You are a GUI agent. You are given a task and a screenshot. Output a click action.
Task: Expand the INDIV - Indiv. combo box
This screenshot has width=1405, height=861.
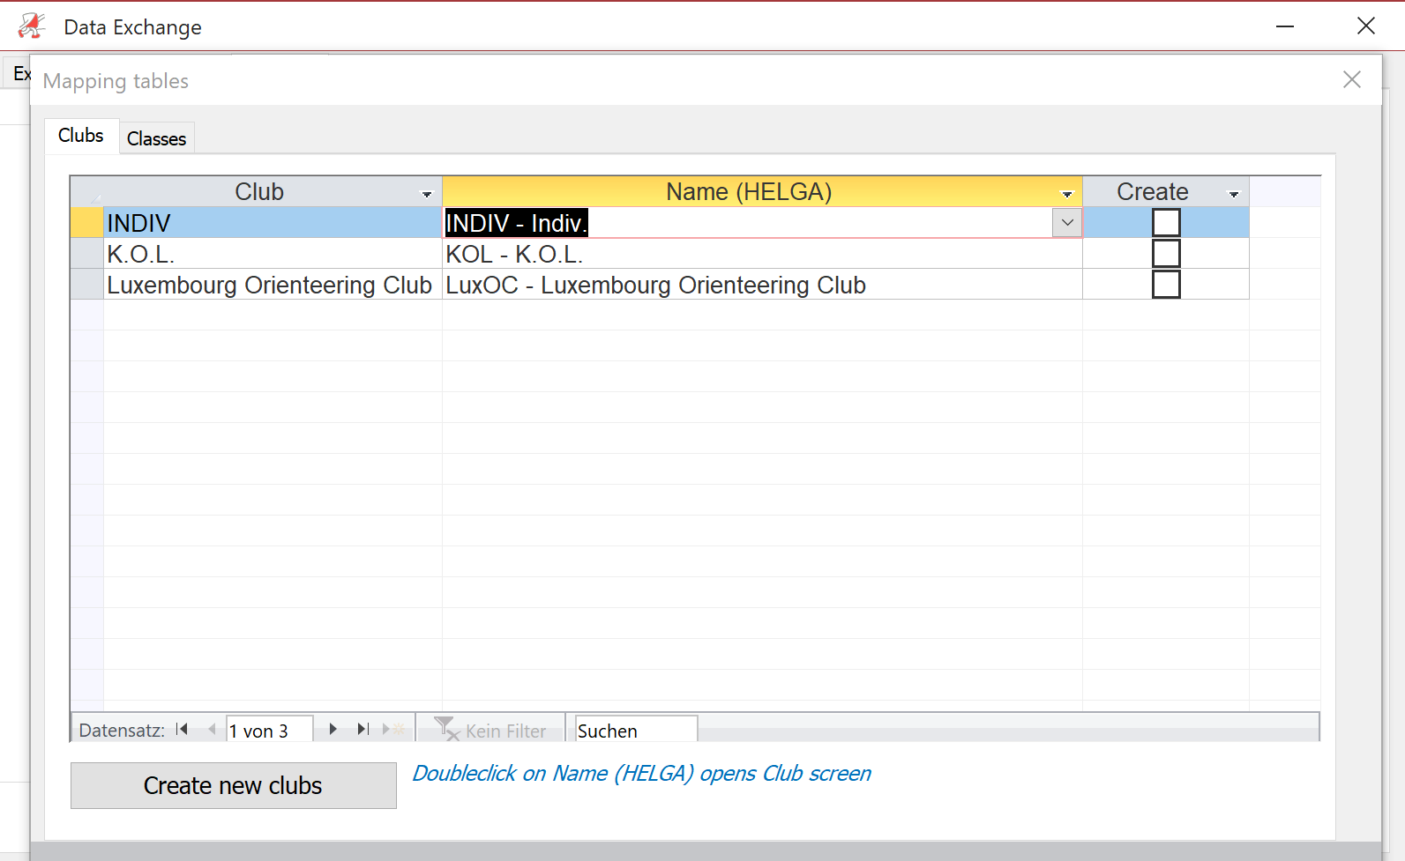click(x=1067, y=223)
